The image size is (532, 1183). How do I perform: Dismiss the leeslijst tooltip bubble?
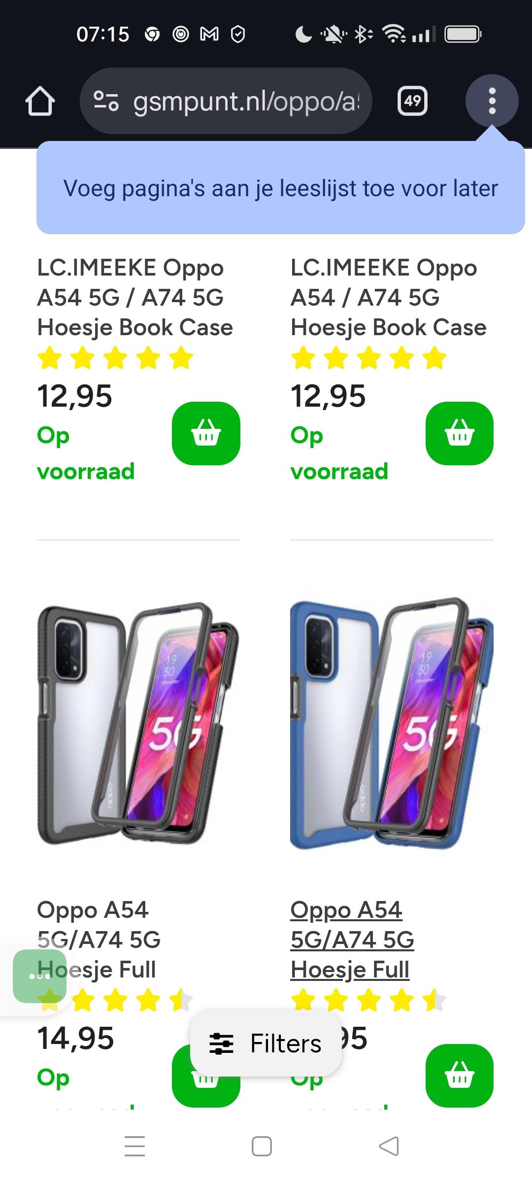click(x=281, y=188)
